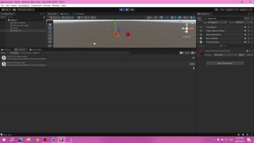This screenshot has width=254, height=143.
Task: Open the Pivot dropdown
Action: pos(55,17)
